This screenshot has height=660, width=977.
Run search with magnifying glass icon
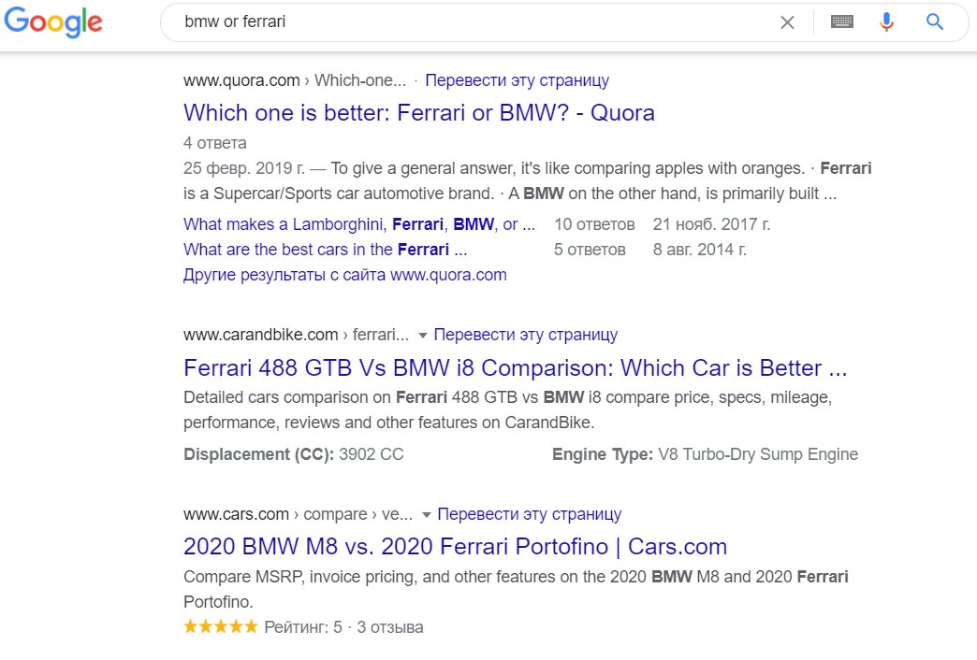click(934, 22)
